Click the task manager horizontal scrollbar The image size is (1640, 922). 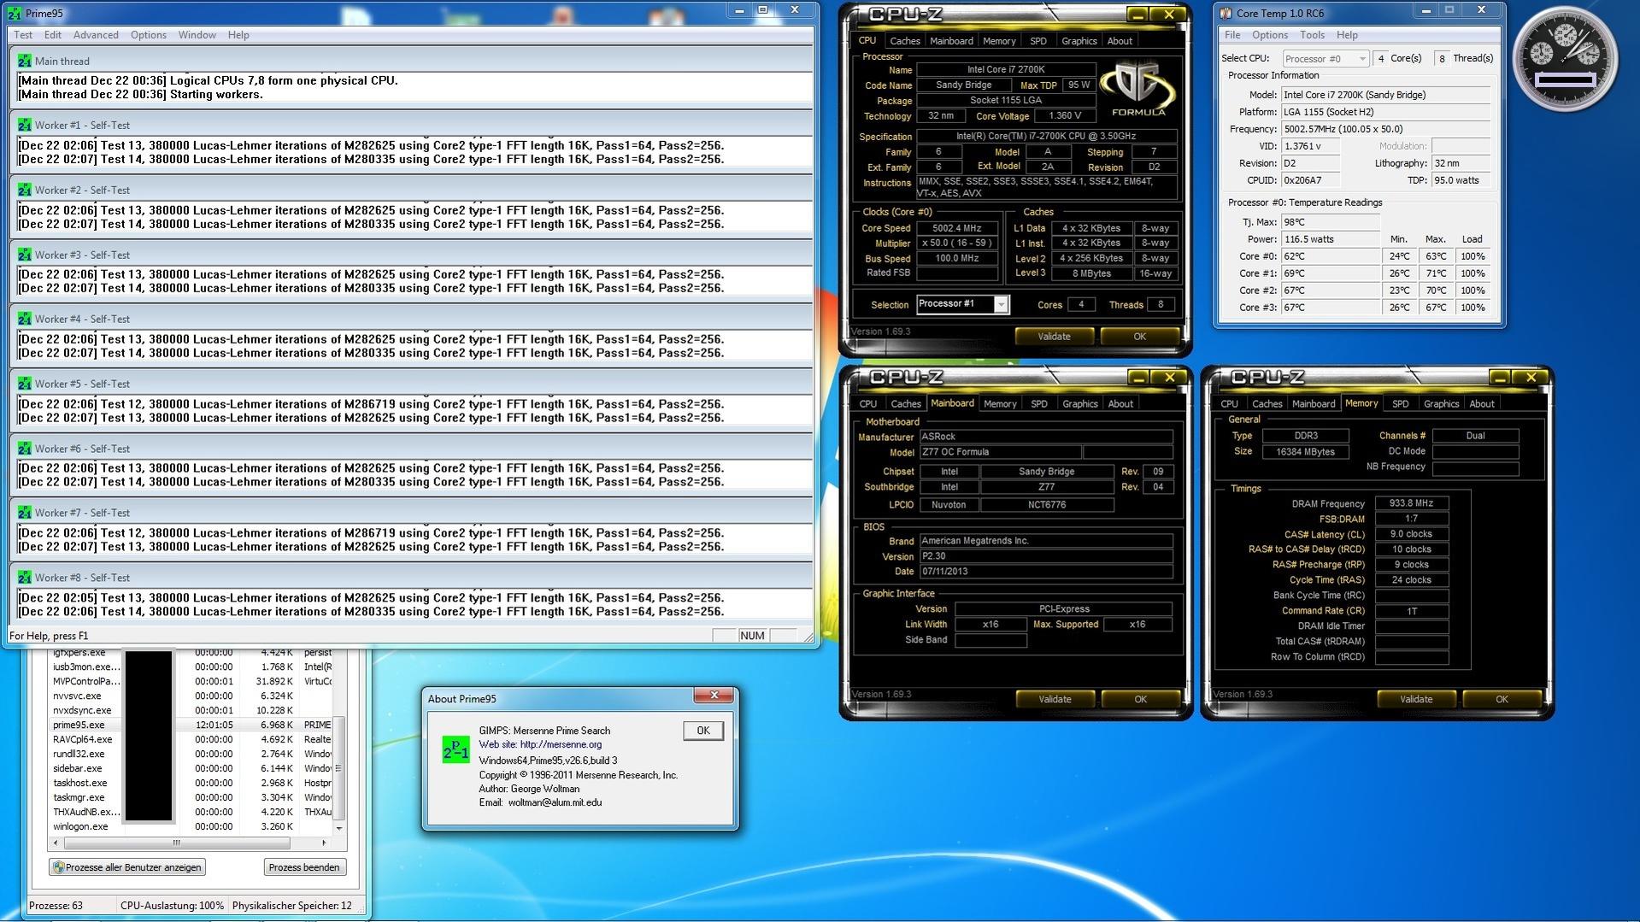click(x=177, y=843)
